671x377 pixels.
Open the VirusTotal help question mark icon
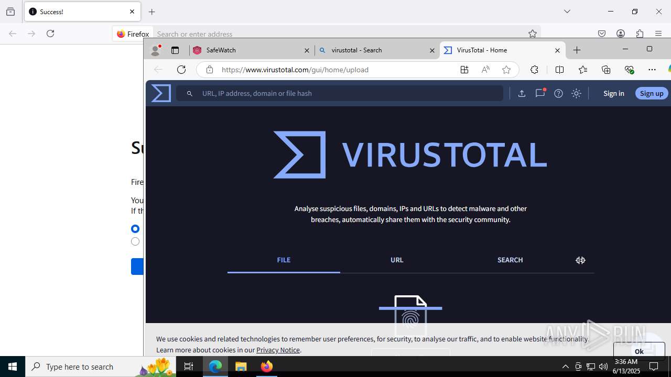tap(559, 93)
